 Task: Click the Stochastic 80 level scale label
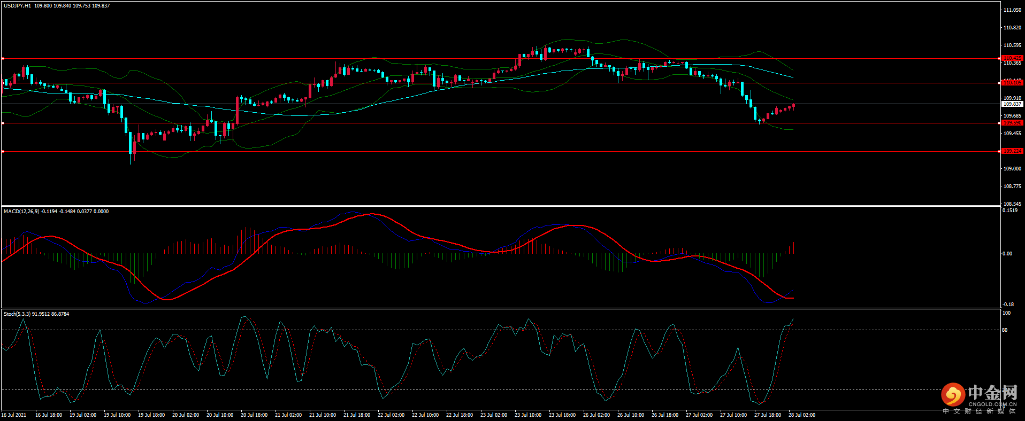tap(1005, 330)
